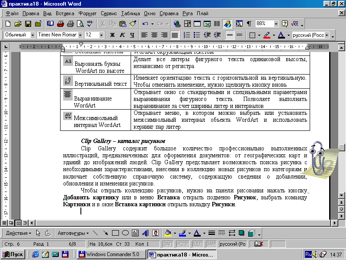The width and height of the screenshot is (346, 260).
Task: Apply the yellow fill color bucket
Action: [x=168, y=233]
